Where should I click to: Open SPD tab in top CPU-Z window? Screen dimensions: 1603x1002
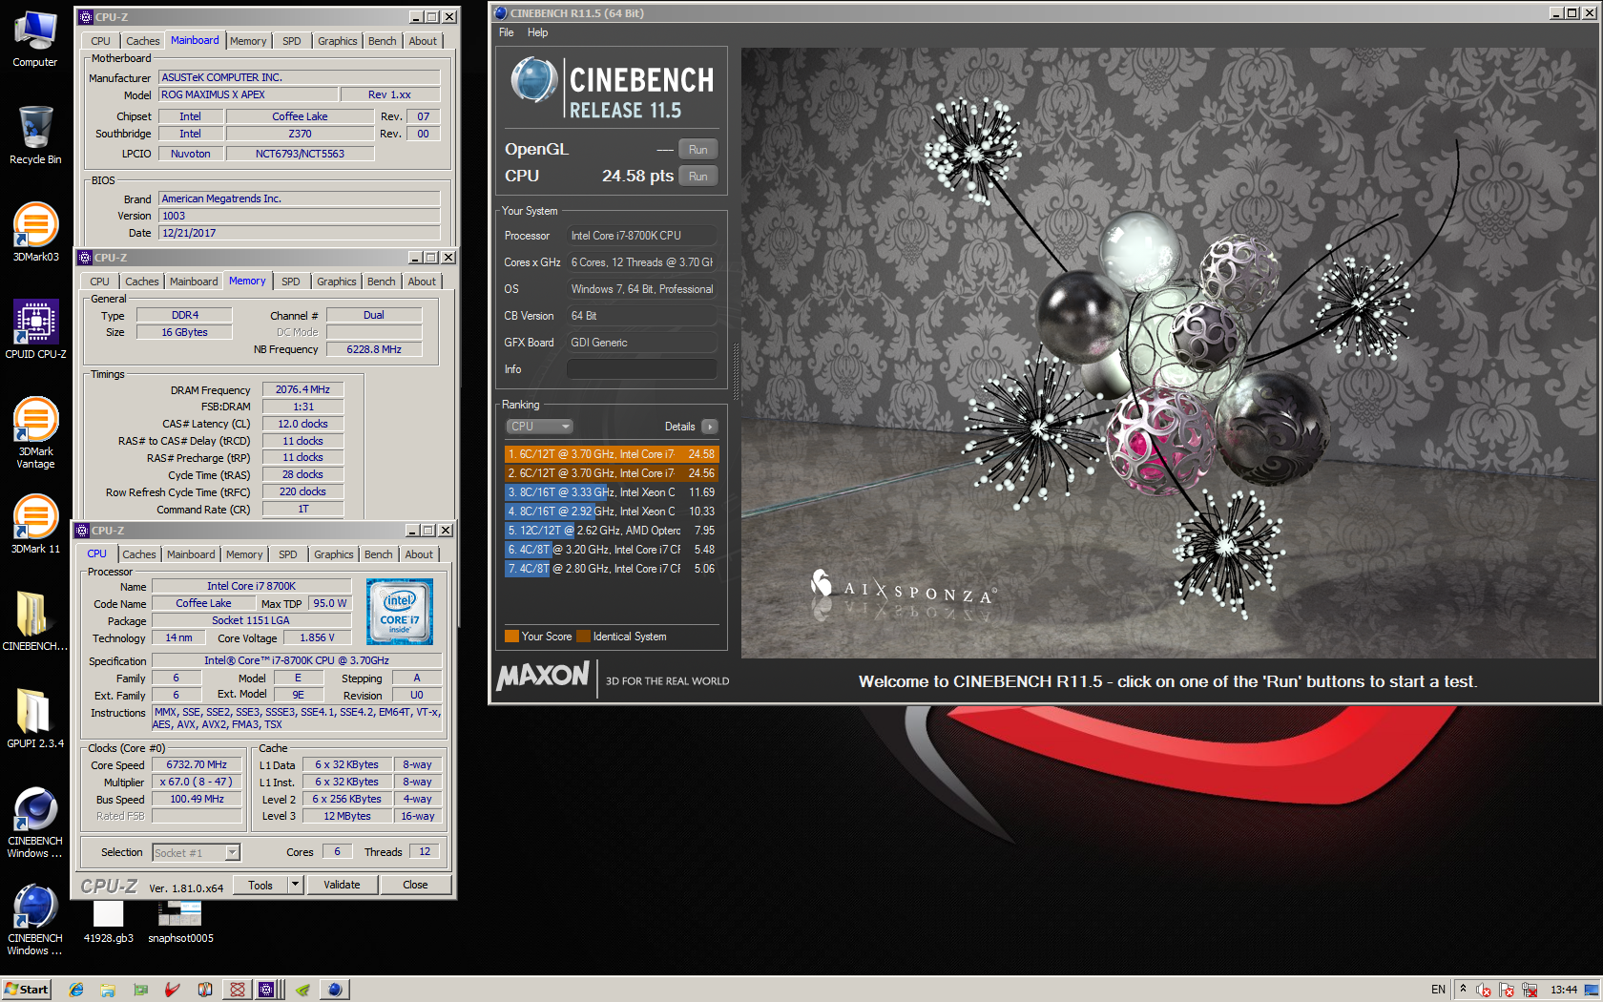292,41
